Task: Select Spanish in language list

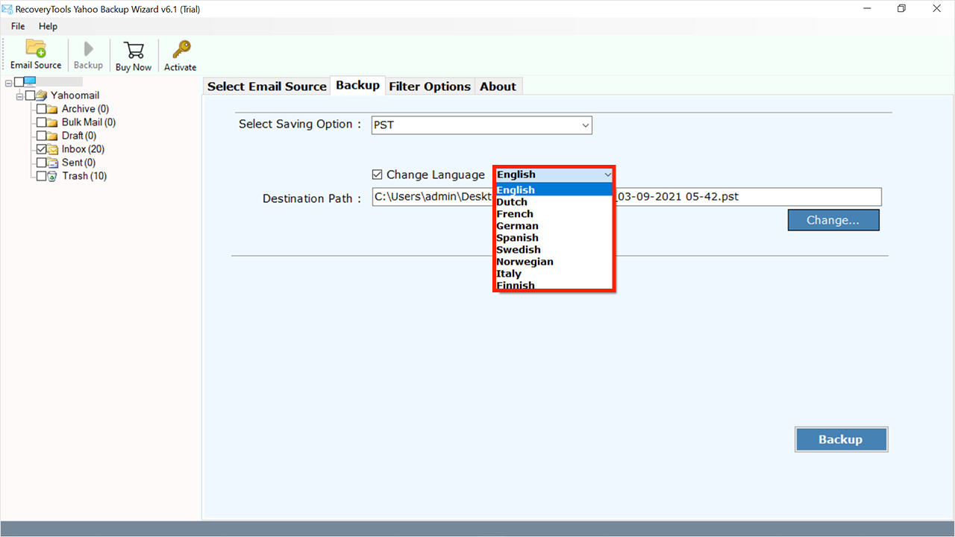Action: pos(554,238)
